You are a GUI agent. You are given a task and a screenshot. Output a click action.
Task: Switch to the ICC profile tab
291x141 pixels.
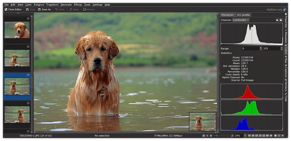click(243, 15)
